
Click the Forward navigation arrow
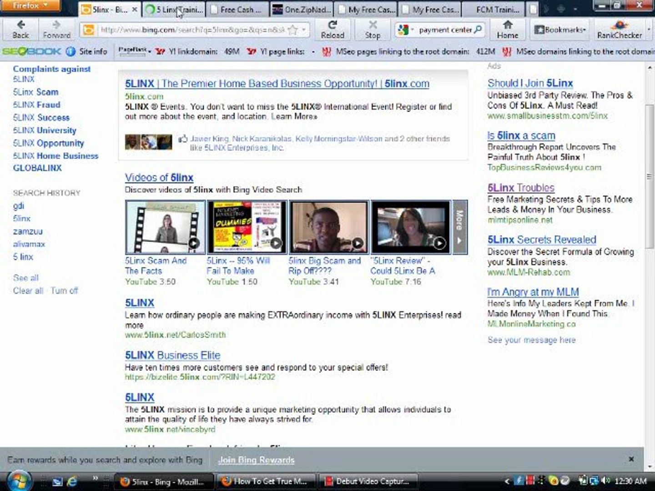(56, 30)
